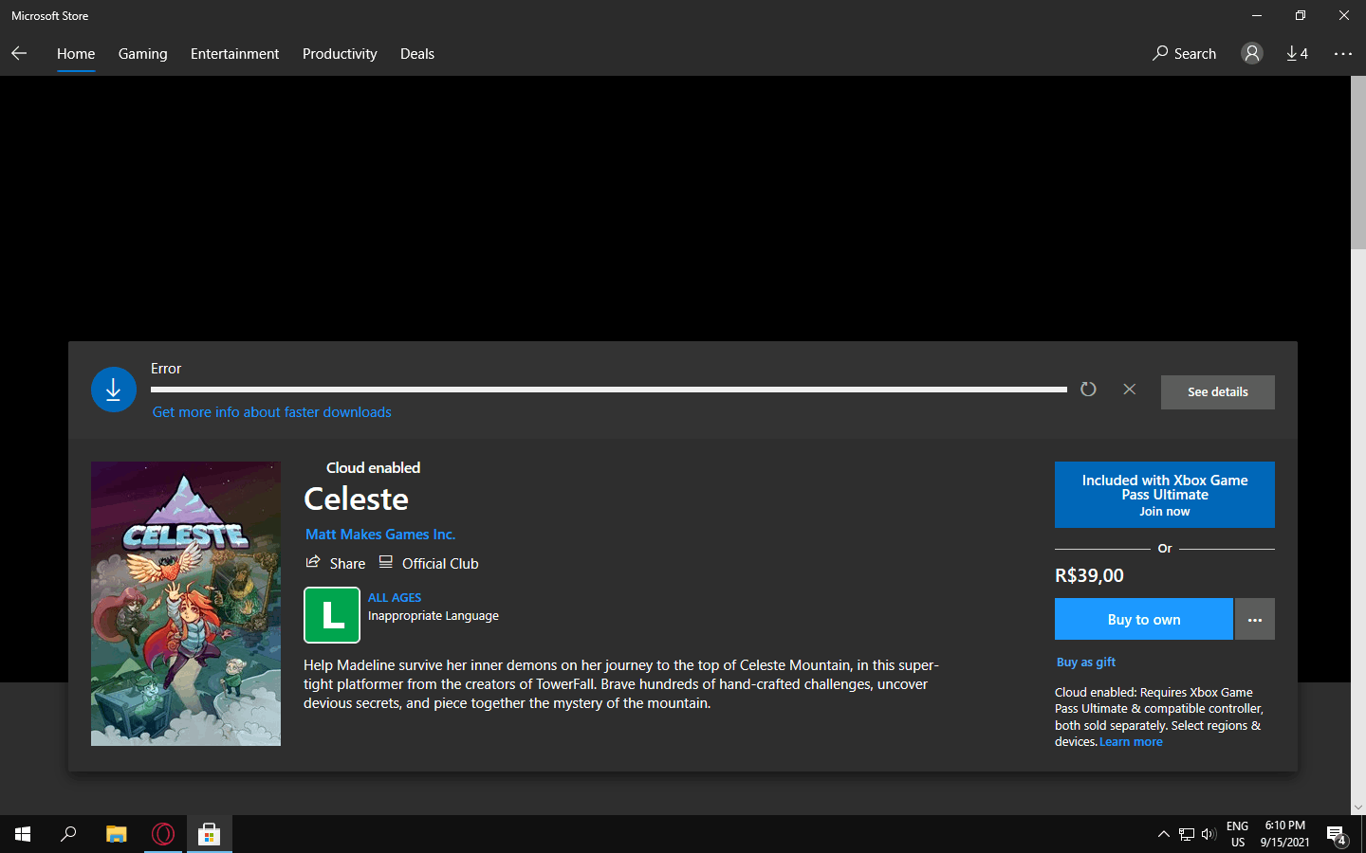Image resolution: width=1366 pixels, height=853 pixels.
Task: Click the scroll down arrow
Action: coord(1358,808)
